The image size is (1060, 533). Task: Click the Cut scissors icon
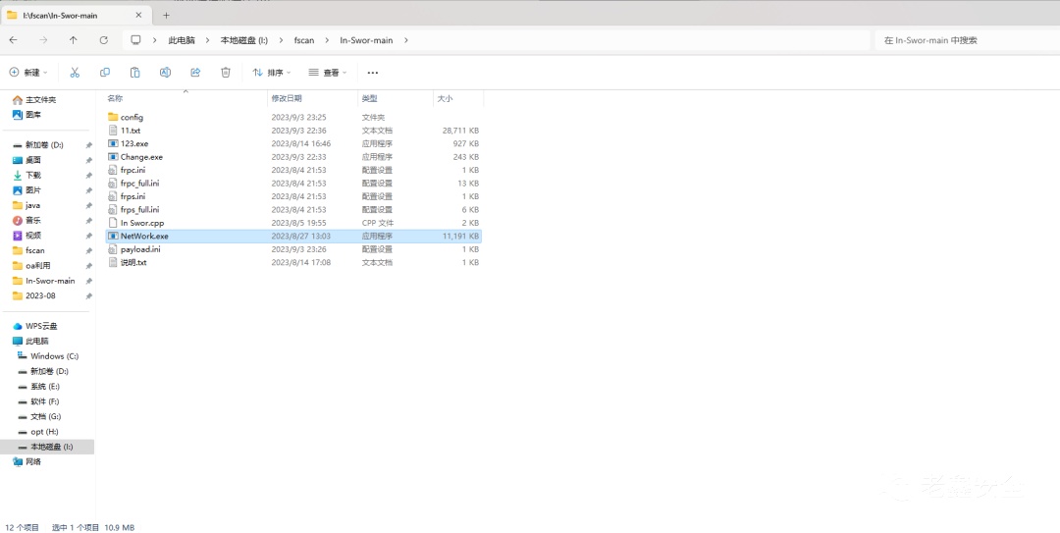tap(75, 73)
